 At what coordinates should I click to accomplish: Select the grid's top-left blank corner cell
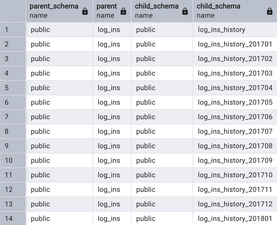tap(13, 11)
